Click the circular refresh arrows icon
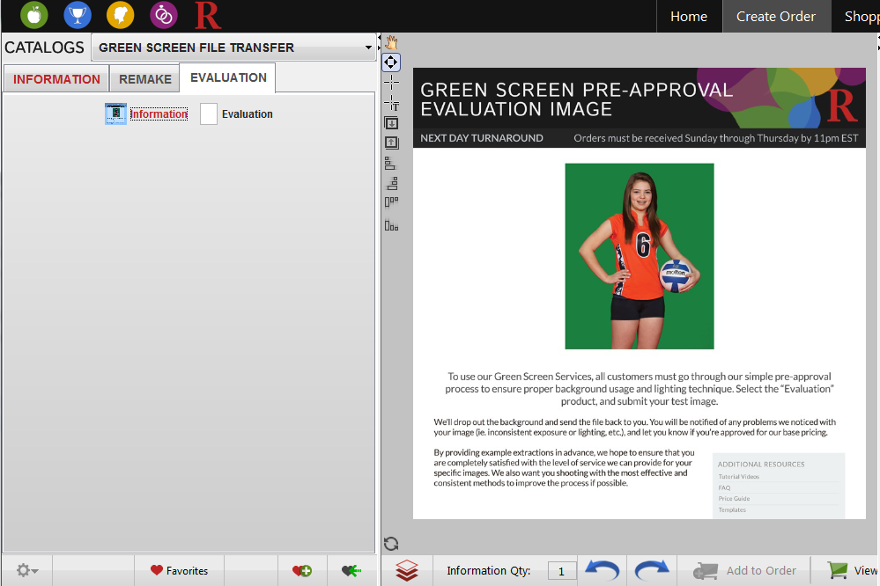The image size is (880, 586). [x=391, y=544]
